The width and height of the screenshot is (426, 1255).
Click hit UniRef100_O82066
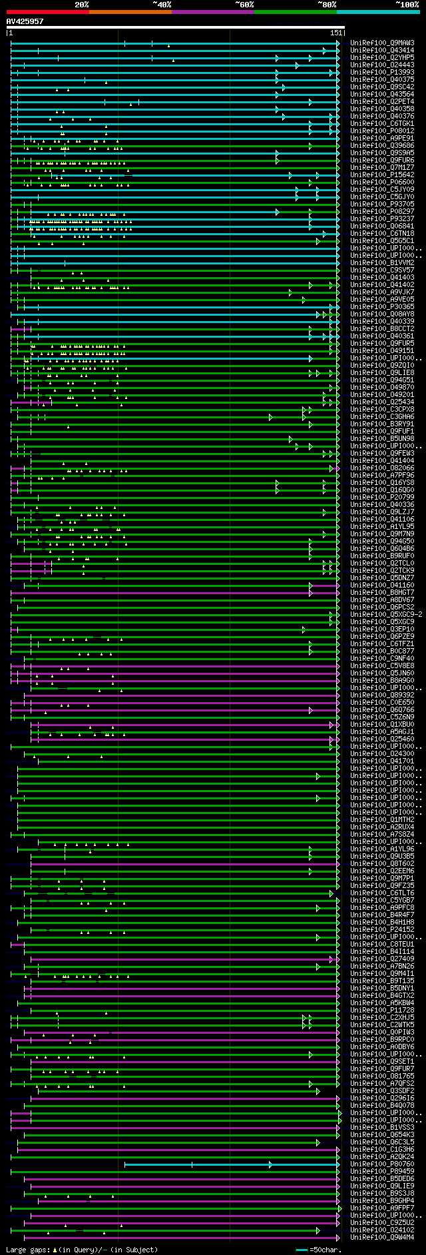382,468
